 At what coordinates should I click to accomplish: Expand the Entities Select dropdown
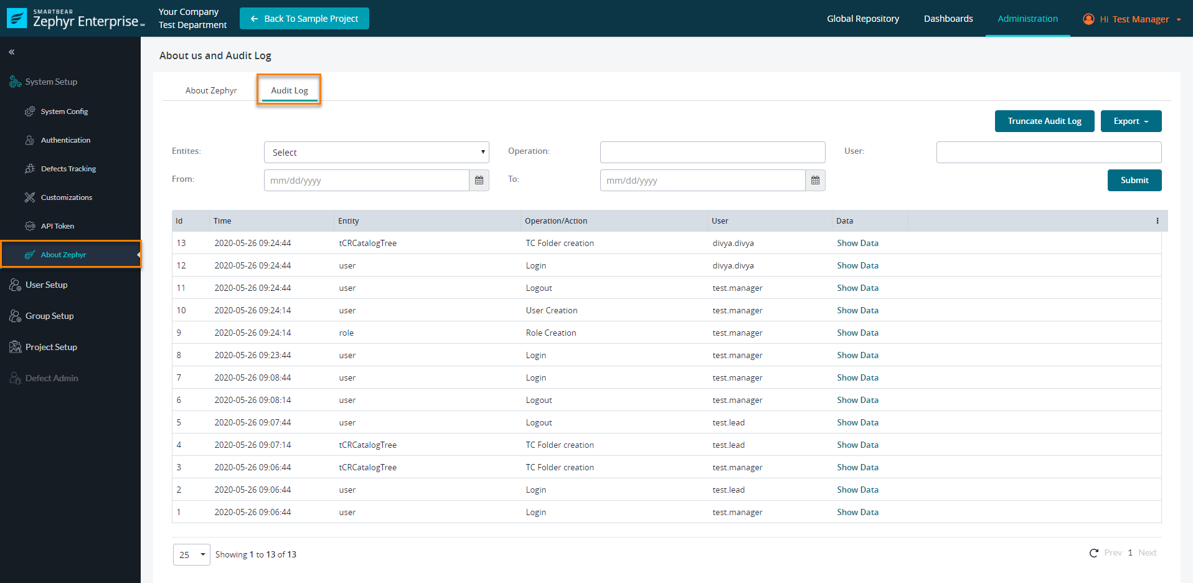coord(376,153)
